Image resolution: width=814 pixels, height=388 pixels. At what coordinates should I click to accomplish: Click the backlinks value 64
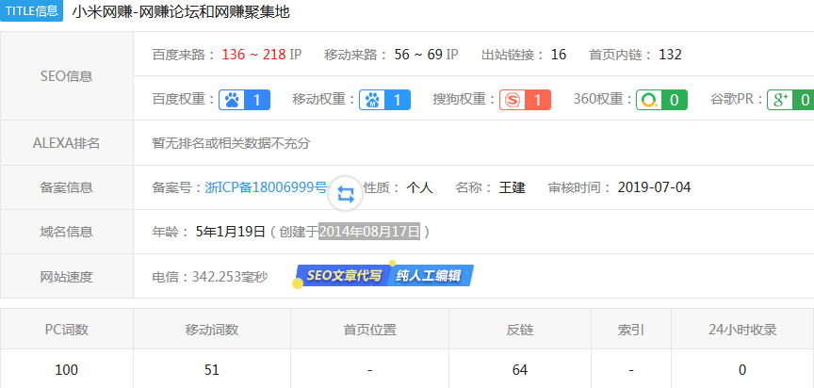(x=520, y=370)
